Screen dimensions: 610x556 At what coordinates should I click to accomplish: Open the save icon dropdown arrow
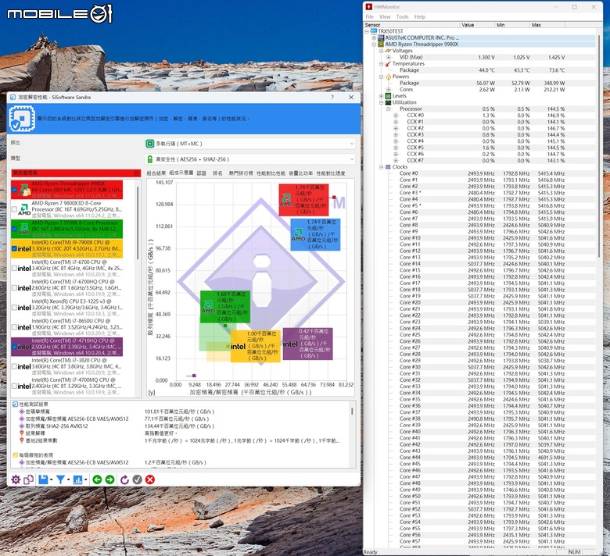click(51, 479)
